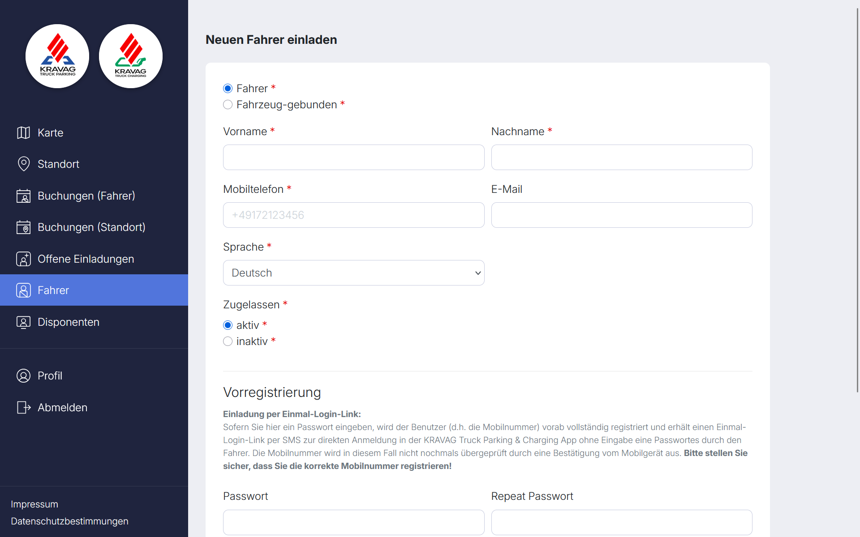
Task: Show Offene Einladungen list
Action: click(94, 259)
